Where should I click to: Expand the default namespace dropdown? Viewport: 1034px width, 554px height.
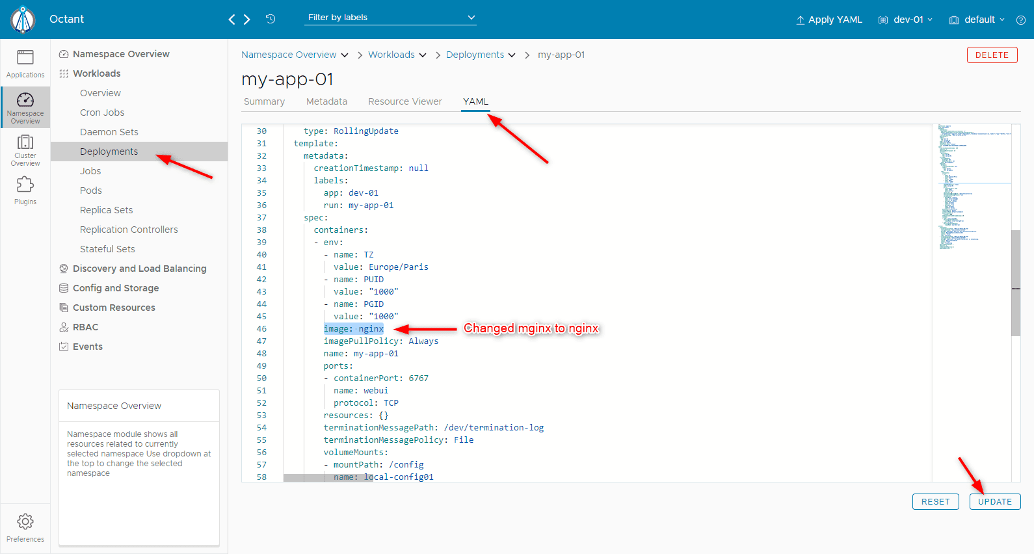tap(977, 20)
